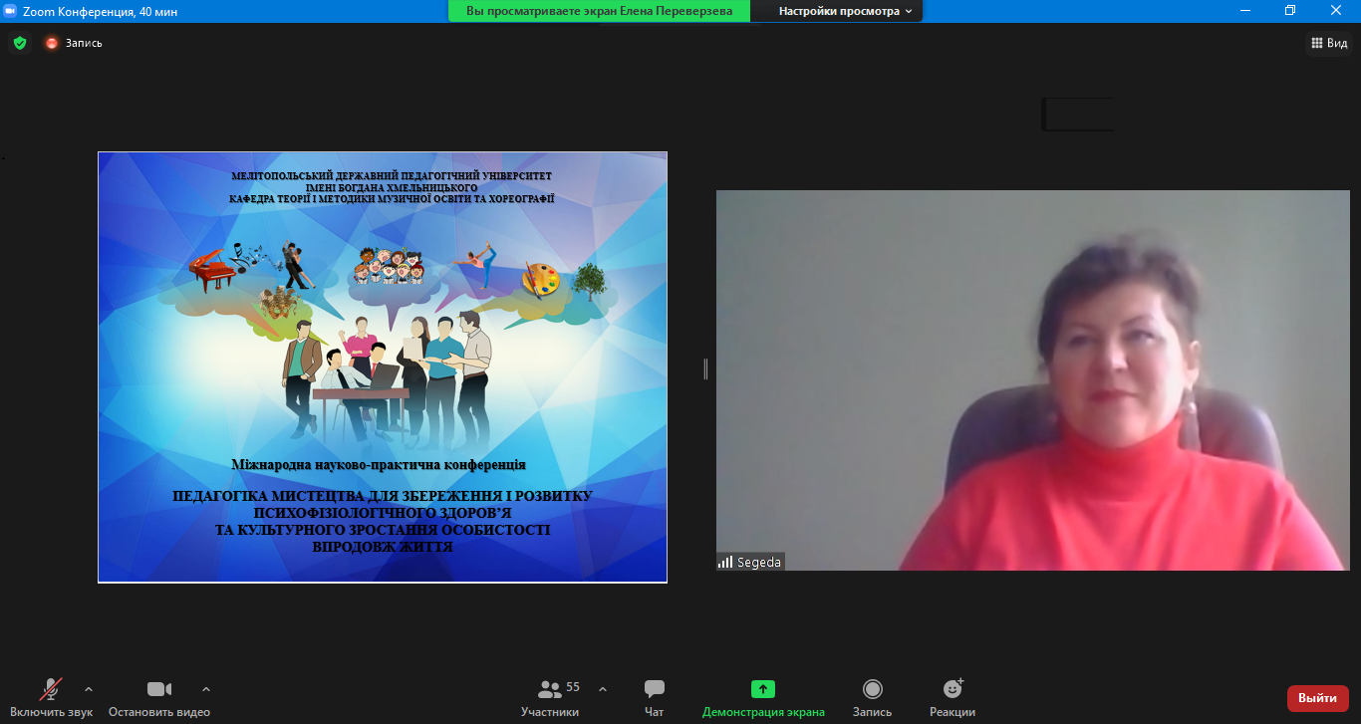Screen dimensions: 1361x724
Task: Click the Запись label at top left
Action: click(84, 43)
